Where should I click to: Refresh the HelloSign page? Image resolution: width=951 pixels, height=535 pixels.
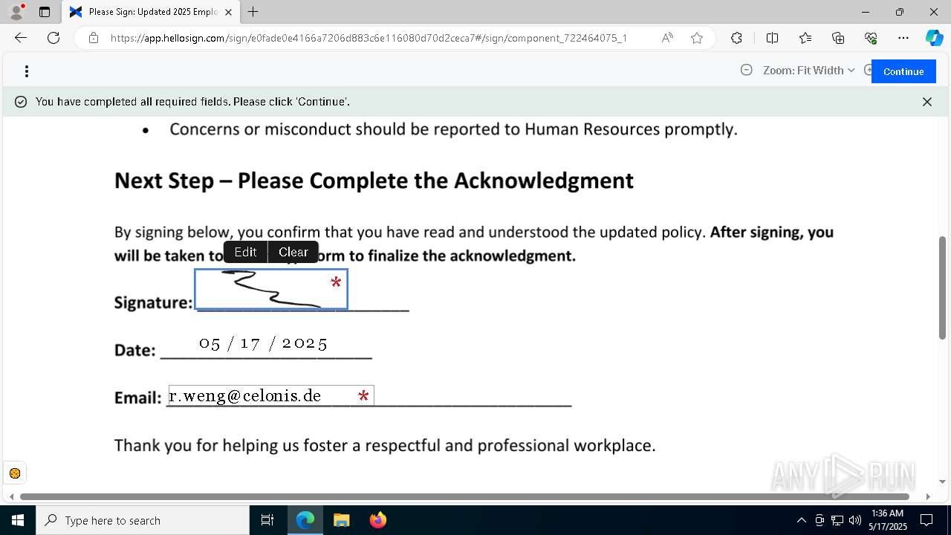tap(53, 38)
